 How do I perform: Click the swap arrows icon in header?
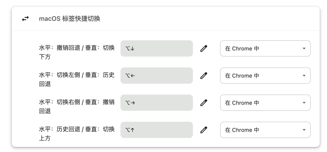click(x=25, y=19)
